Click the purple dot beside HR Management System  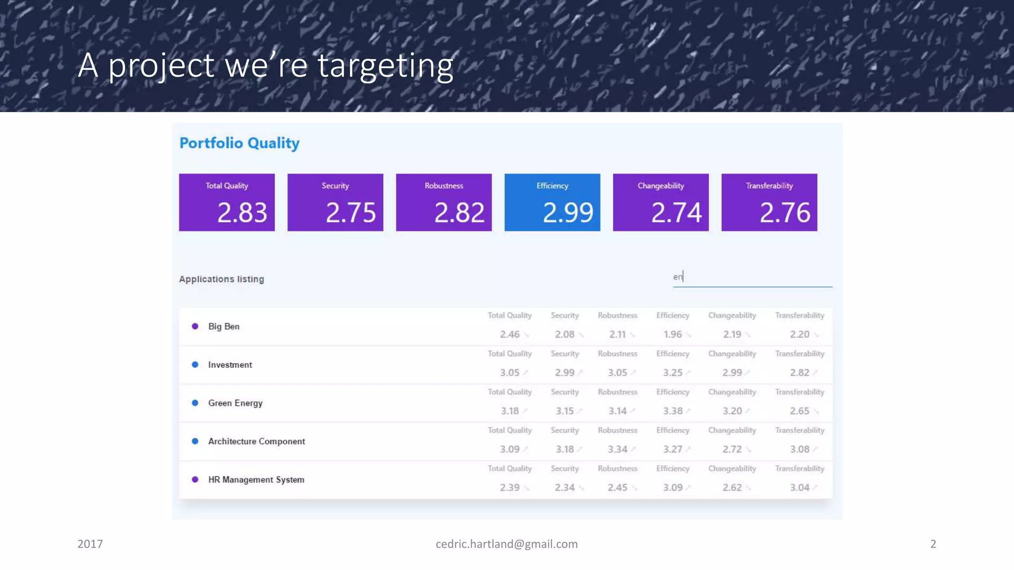tap(195, 479)
